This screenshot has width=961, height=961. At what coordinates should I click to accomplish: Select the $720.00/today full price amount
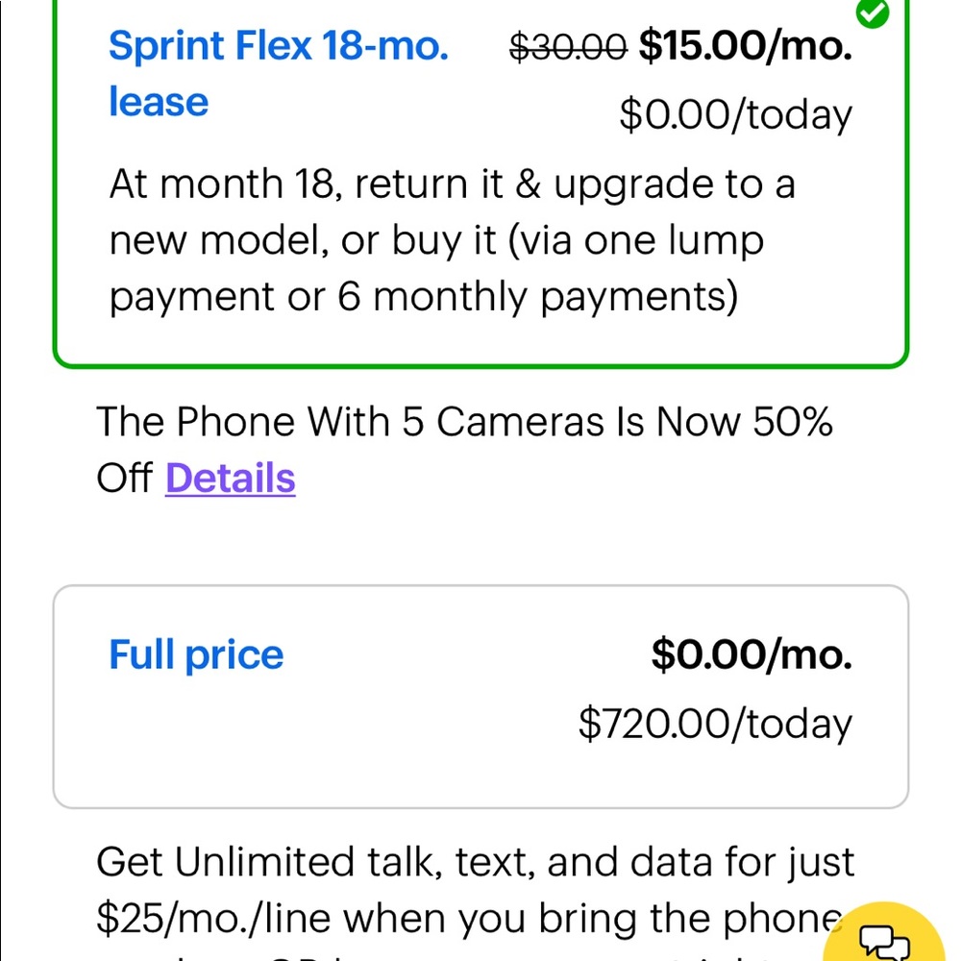coord(715,724)
